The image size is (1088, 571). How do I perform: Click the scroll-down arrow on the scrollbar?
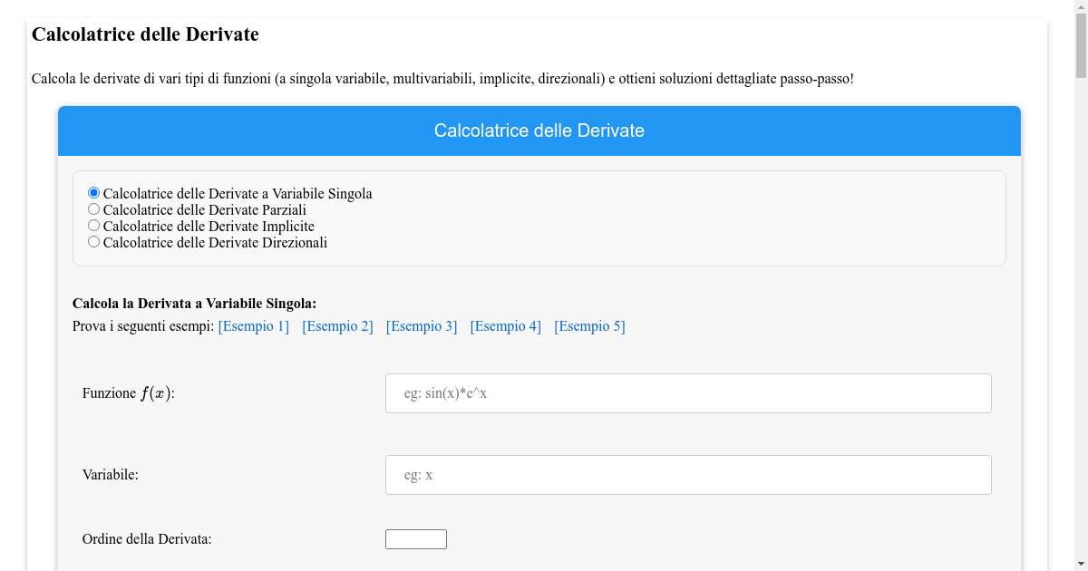click(1080, 564)
